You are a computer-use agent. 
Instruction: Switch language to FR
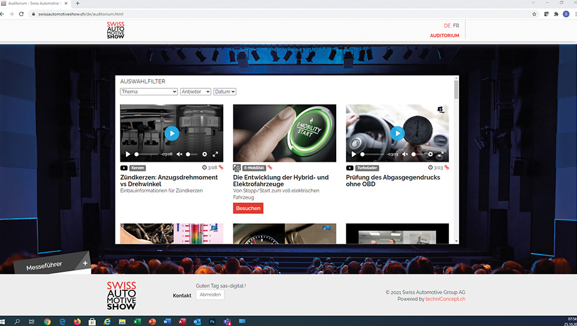456,26
